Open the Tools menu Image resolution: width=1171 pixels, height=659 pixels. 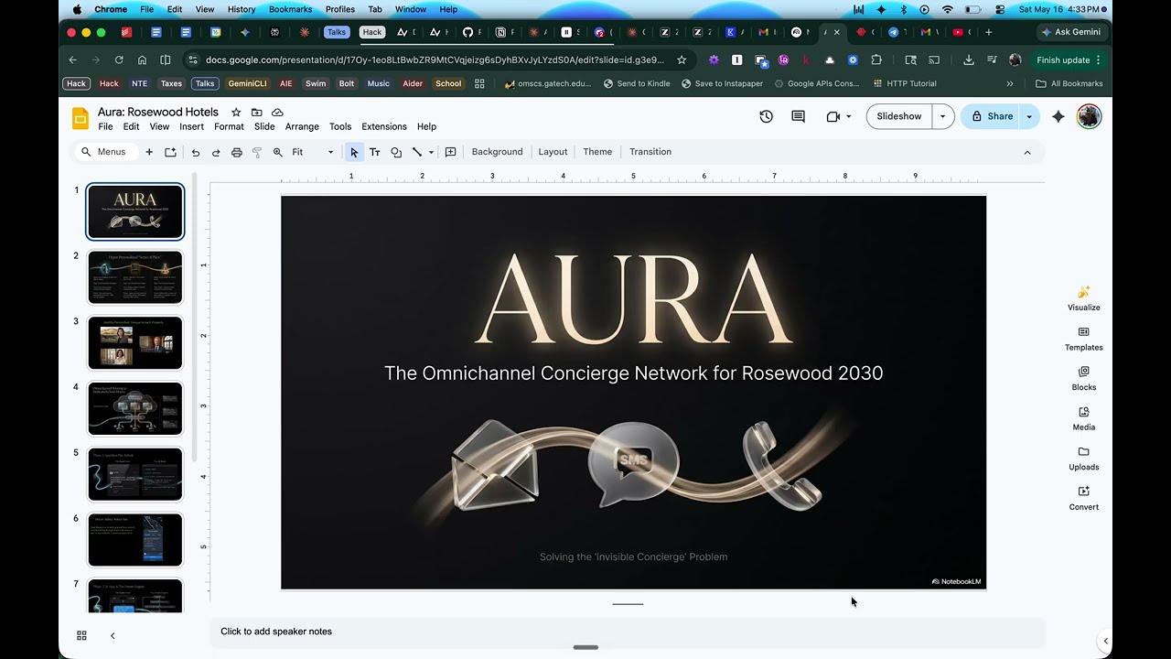pyautogui.click(x=340, y=126)
